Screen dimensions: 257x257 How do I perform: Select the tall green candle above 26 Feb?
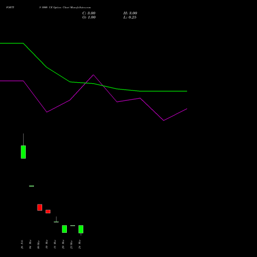(23, 152)
